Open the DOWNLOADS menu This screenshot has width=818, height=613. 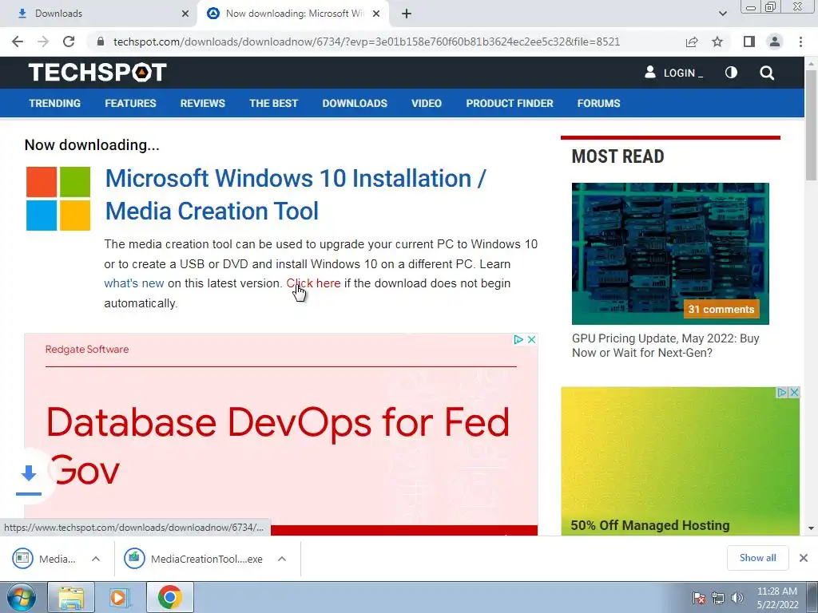(355, 103)
